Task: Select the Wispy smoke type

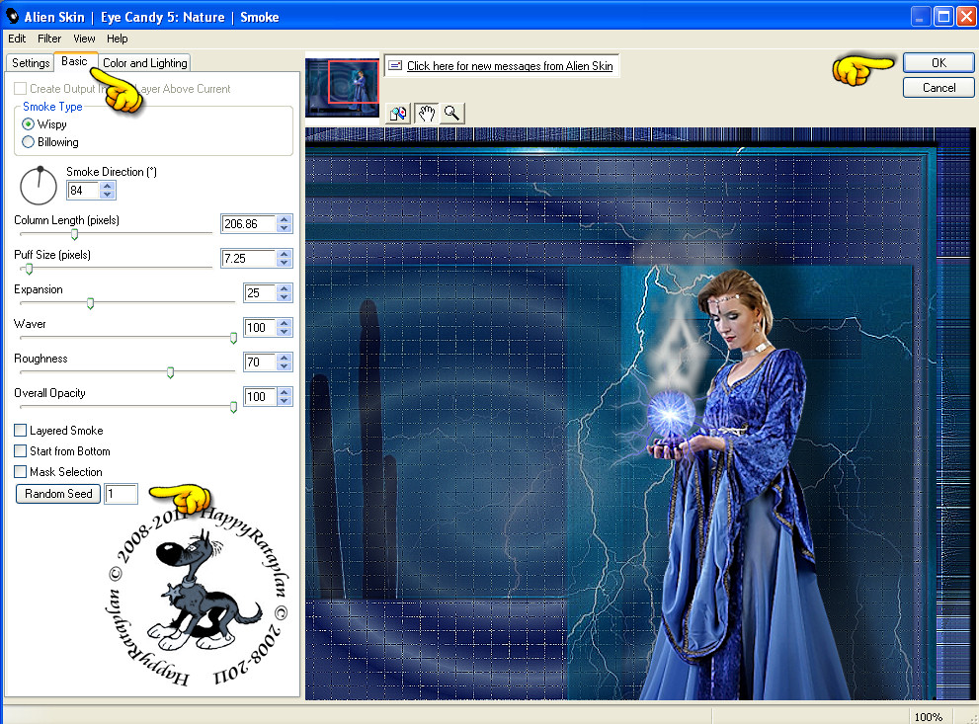Action: pyautogui.click(x=28, y=123)
